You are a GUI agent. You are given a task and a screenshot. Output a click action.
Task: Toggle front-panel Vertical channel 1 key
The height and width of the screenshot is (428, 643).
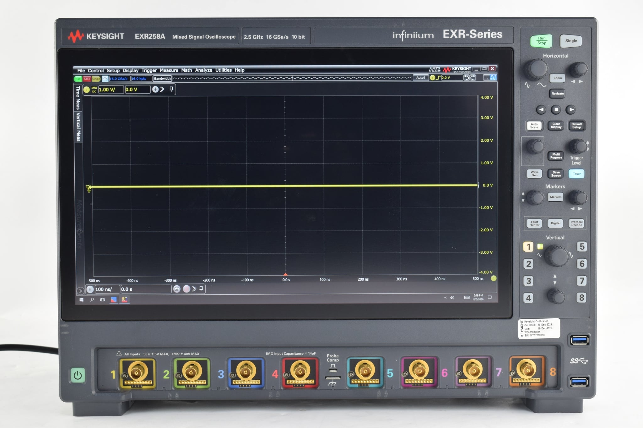tap(528, 247)
